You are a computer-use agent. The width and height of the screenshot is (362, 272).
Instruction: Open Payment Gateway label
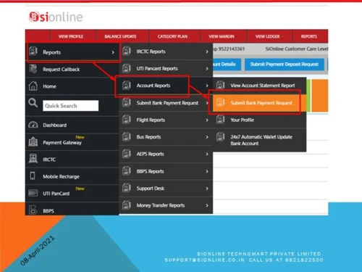point(62,143)
